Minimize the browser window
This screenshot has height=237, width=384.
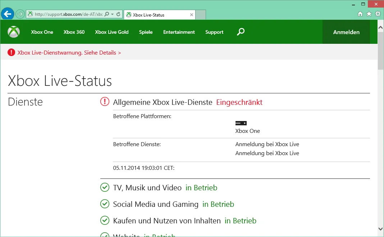(x=353, y=4)
